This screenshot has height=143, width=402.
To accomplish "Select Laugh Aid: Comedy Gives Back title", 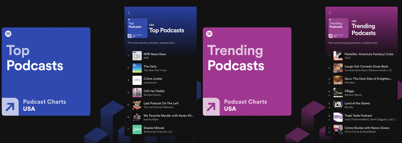I will [367, 66].
